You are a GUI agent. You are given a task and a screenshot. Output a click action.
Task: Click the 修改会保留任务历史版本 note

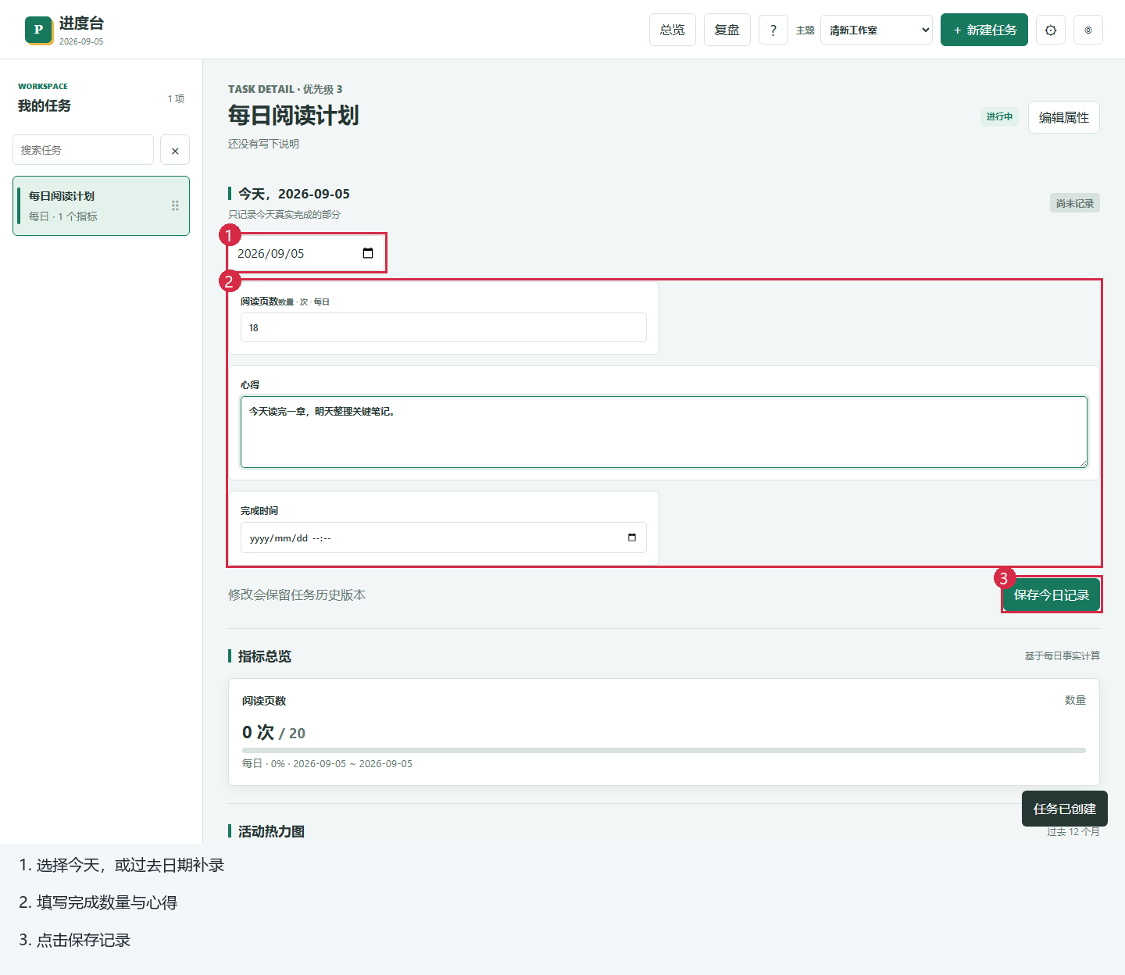coord(297,595)
